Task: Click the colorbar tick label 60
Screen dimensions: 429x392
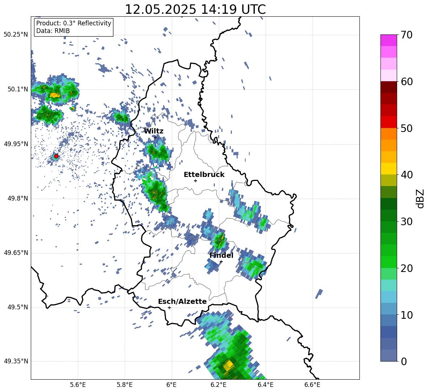Action: (x=407, y=82)
